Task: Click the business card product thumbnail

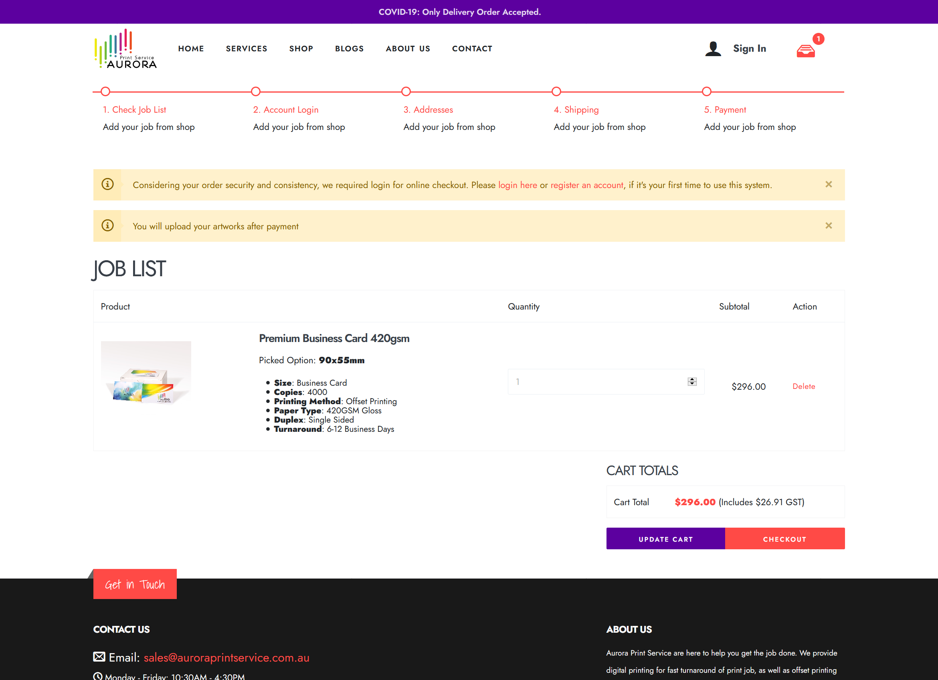Action: 146,372
